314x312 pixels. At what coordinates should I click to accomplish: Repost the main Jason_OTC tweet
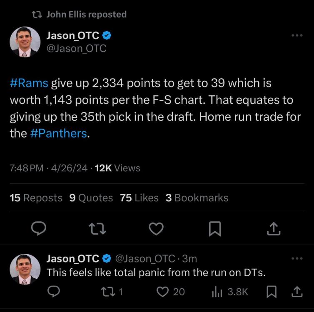97,228
